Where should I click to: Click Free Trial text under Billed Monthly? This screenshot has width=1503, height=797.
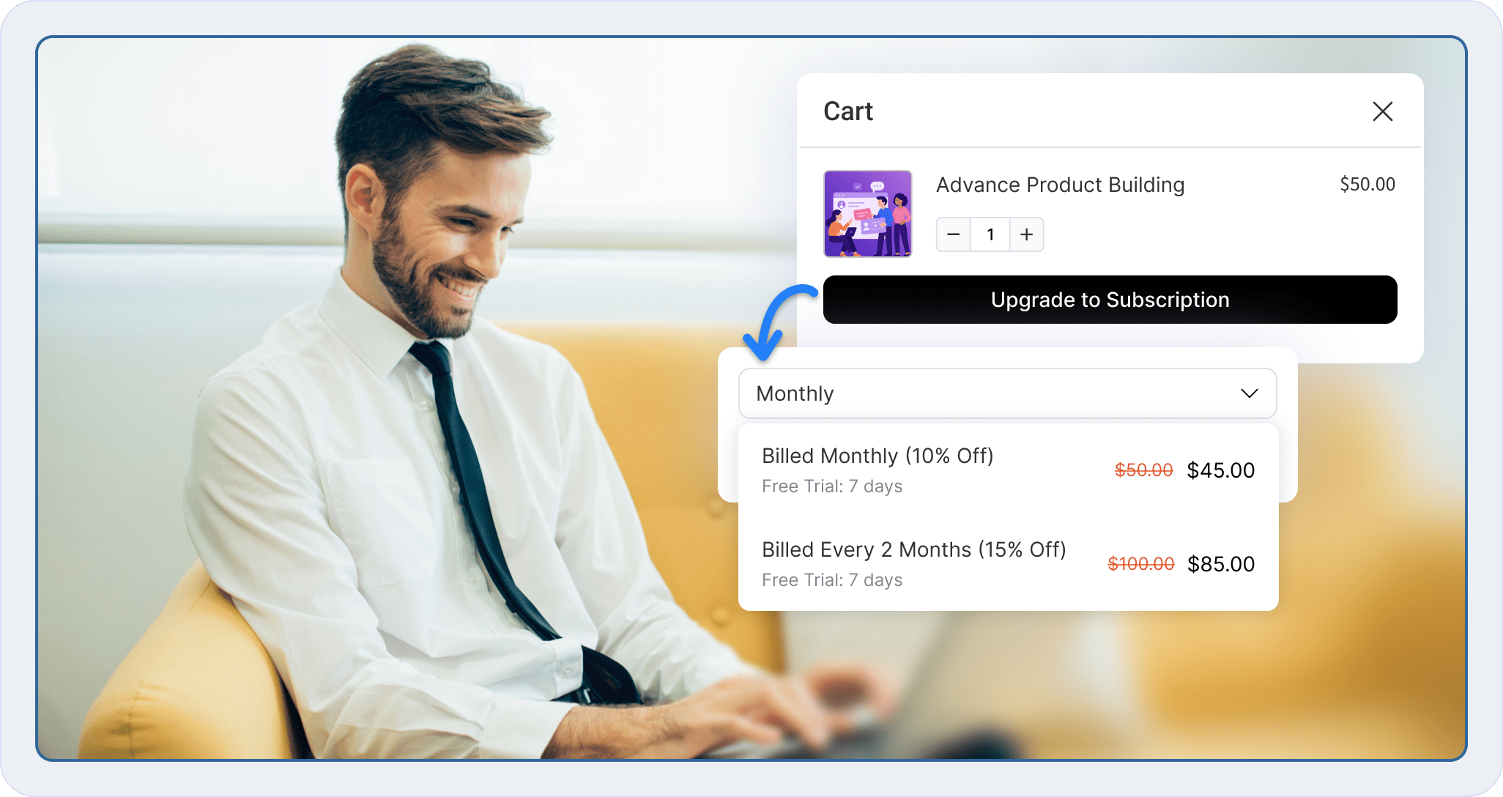coord(832,486)
